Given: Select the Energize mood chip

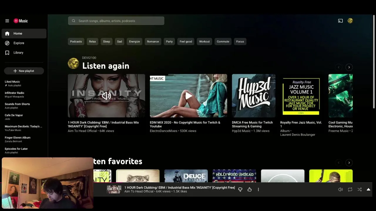Looking at the screenshot, I should pos(134,41).
